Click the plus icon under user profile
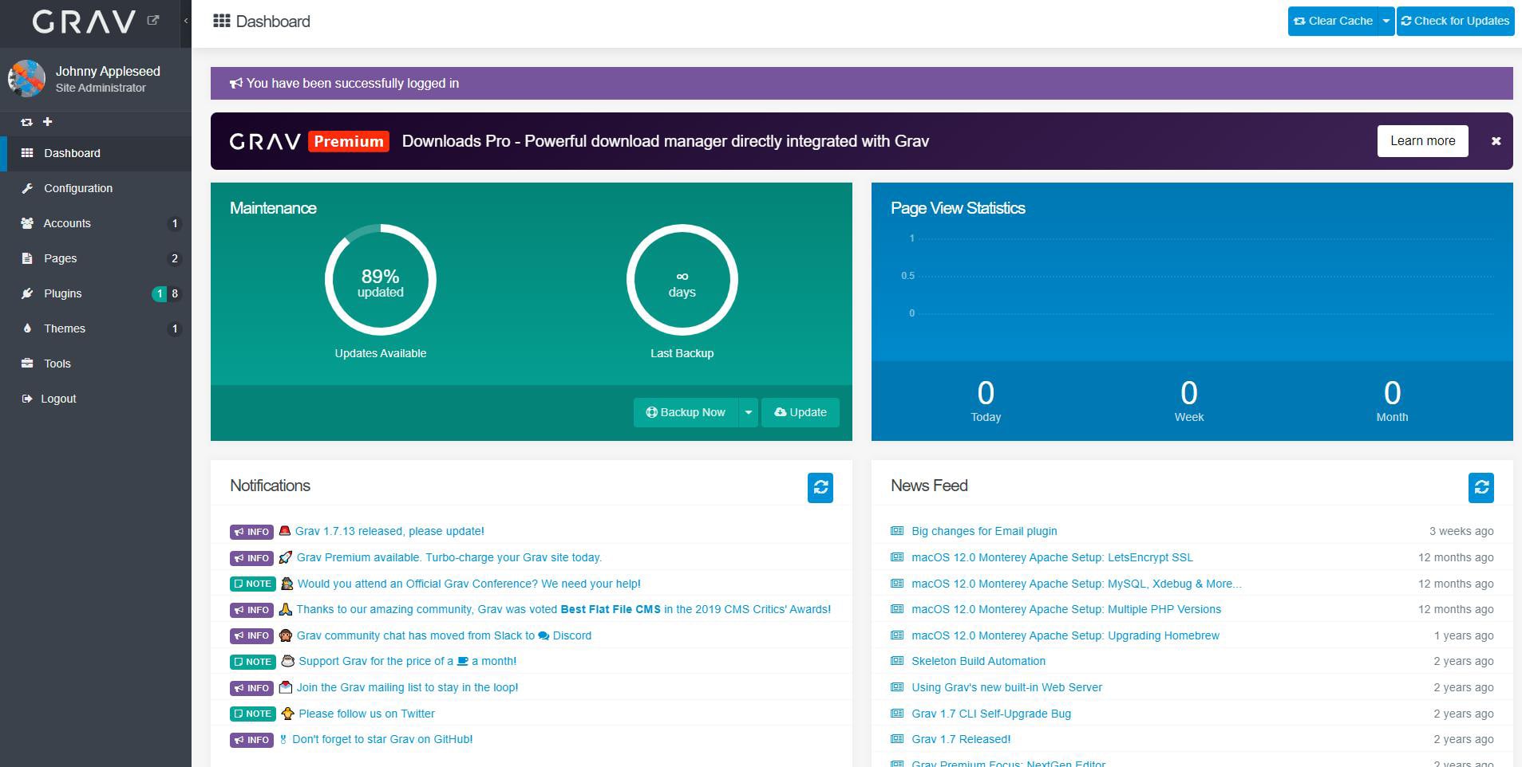Image resolution: width=1522 pixels, height=767 pixels. pyautogui.click(x=47, y=122)
